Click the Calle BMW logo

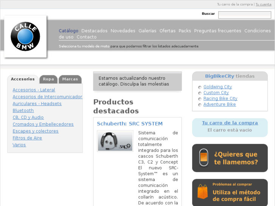(25, 36)
